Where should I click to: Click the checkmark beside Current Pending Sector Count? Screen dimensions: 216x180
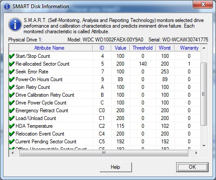[x=12, y=142]
